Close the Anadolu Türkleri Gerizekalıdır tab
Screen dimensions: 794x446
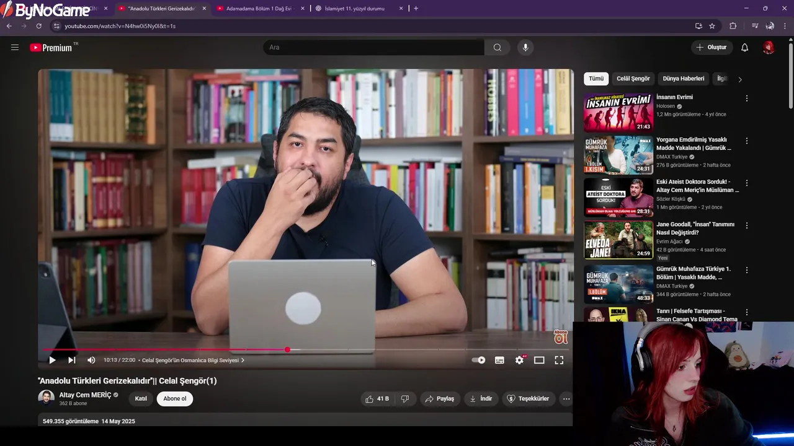point(204,9)
